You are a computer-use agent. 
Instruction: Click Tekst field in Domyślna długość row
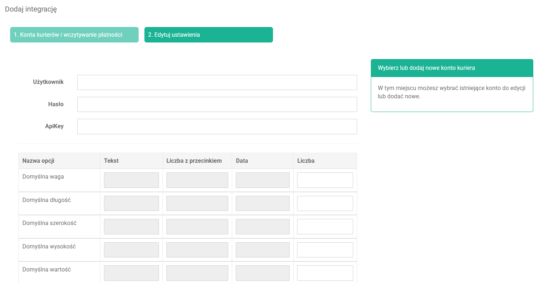point(131,203)
